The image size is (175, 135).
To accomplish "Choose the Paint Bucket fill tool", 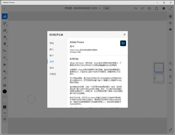I will tap(5, 64).
